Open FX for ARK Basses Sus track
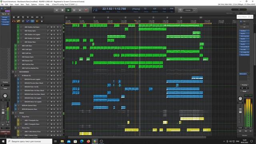The width and height of the screenshot is (256, 144). point(48,60)
